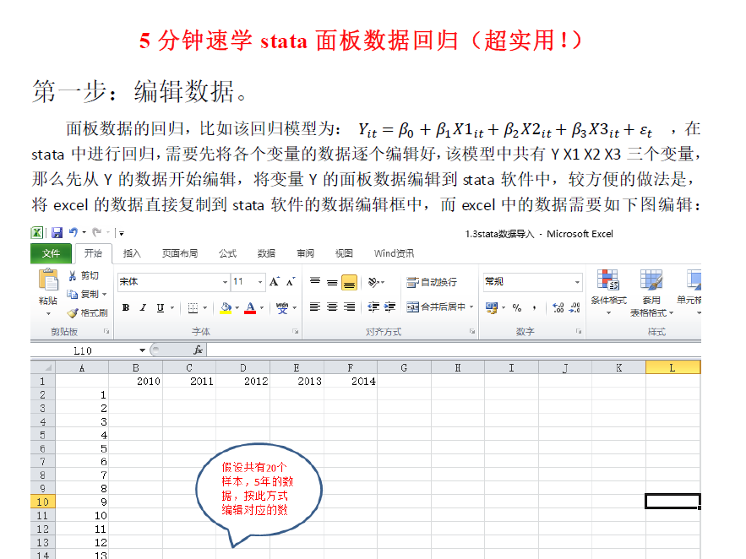
Task: Click the decrease decimal icon
Action: coord(574,308)
